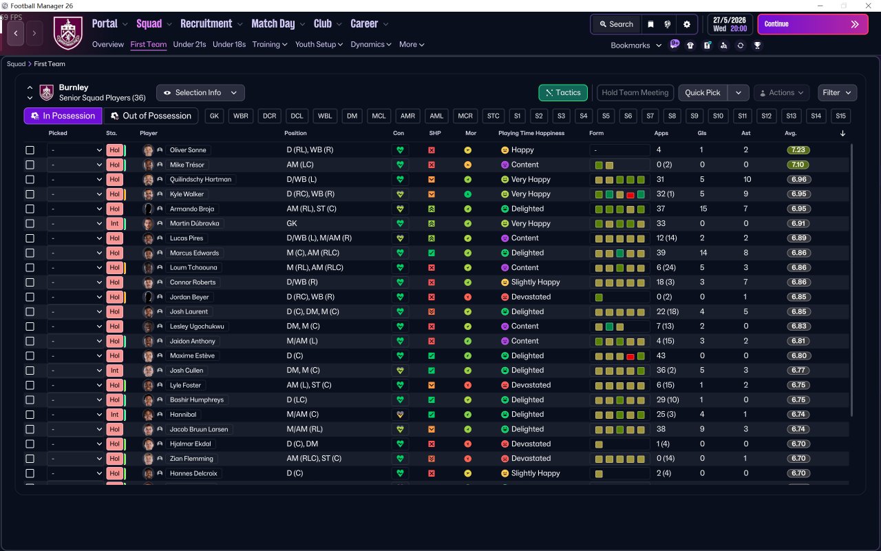This screenshot has height=551, width=881.
Task: Open Picked dropdown for Connor Roberts
Action: (76, 282)
